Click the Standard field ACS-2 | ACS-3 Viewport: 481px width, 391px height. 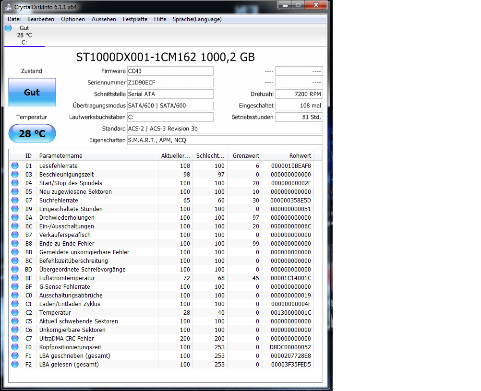tap(225, 129)
